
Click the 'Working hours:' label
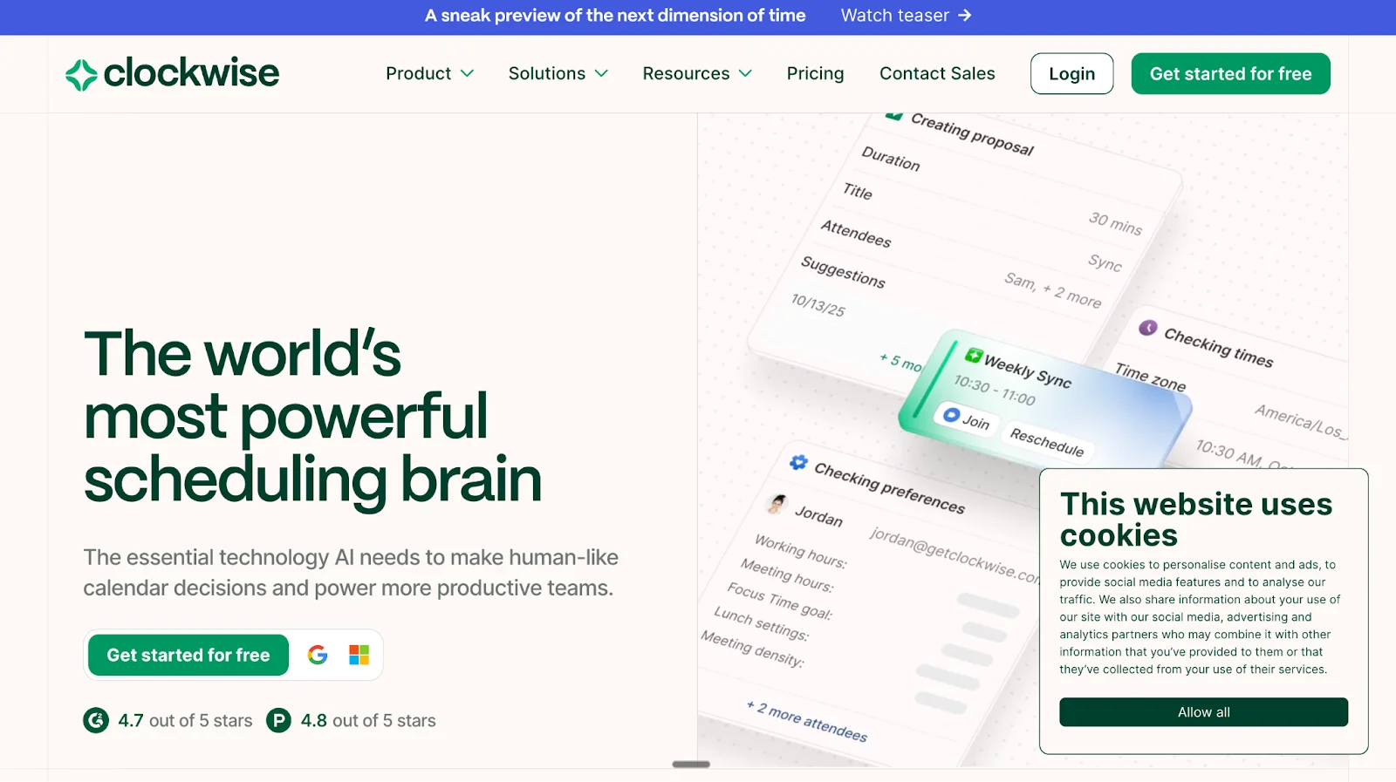pyautogui.click(x=801, y=551)
